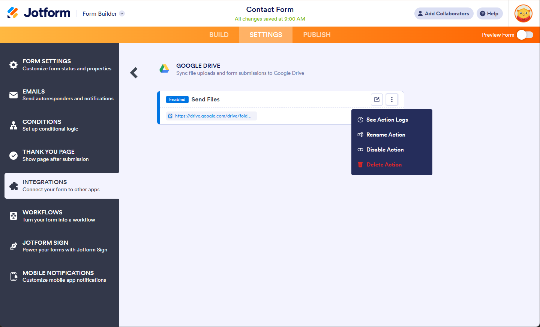
Task: Select Disable Action from menu
Action: coord(392,150)
